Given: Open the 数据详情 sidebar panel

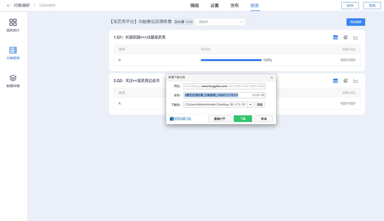Looking at the screenshot, I should click(13, 81).
